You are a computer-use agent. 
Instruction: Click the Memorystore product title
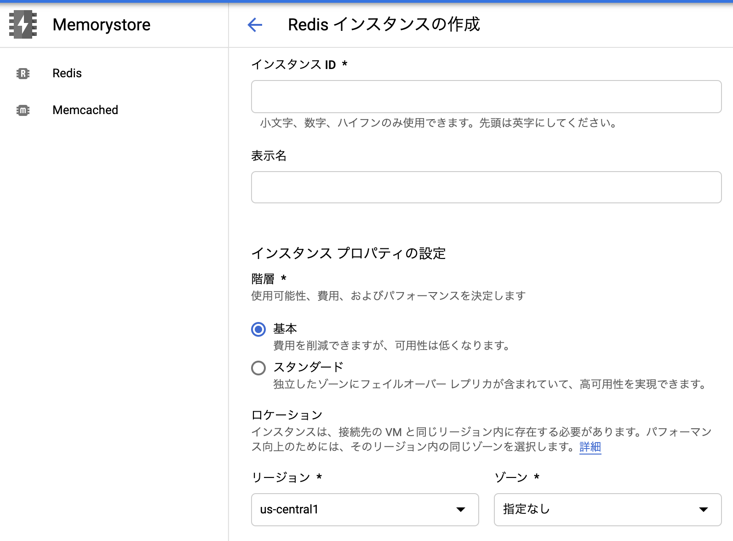click(102, 24)
